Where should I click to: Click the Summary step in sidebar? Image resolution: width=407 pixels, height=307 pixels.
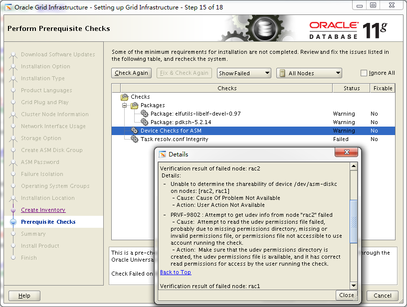coord(33,234)
